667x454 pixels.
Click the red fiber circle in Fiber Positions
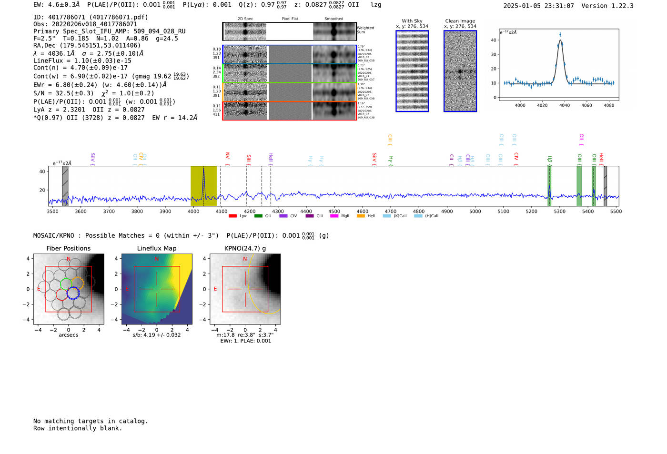pos(62,294)
